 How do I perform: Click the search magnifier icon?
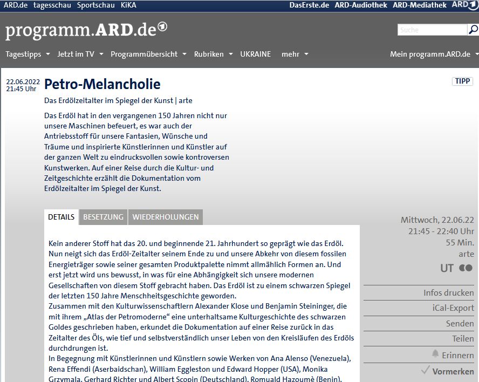pos(473,30)
